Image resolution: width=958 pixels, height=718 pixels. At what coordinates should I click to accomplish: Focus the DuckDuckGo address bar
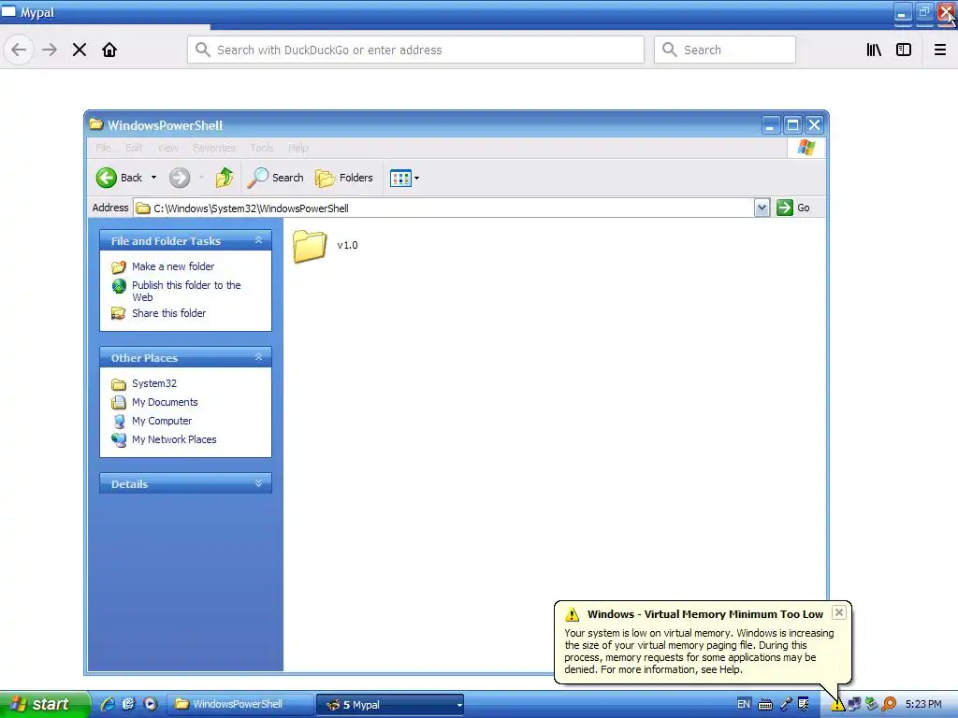pyautogui.click(x=415, y=50)
